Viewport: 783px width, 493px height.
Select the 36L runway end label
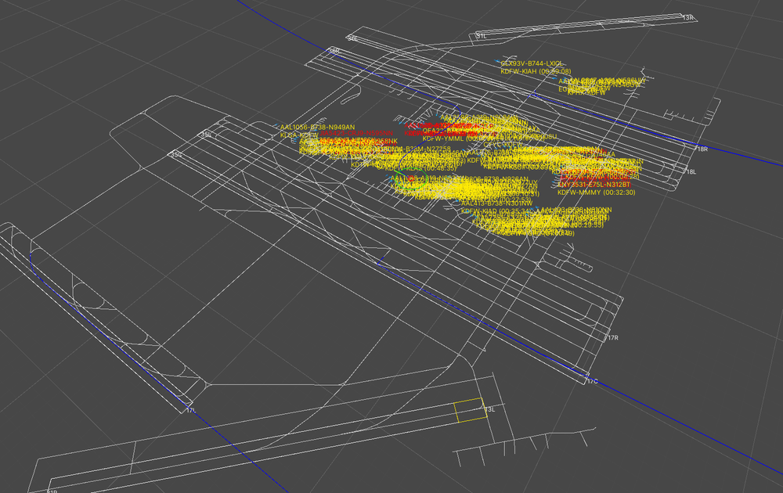(352, 38)
